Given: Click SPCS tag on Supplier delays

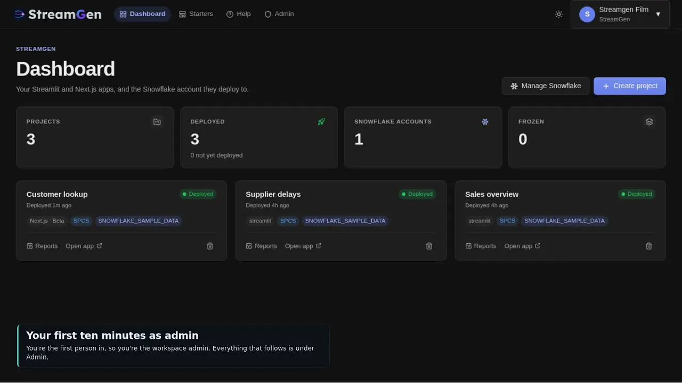Looking at the screenshot, I should 288,221.
